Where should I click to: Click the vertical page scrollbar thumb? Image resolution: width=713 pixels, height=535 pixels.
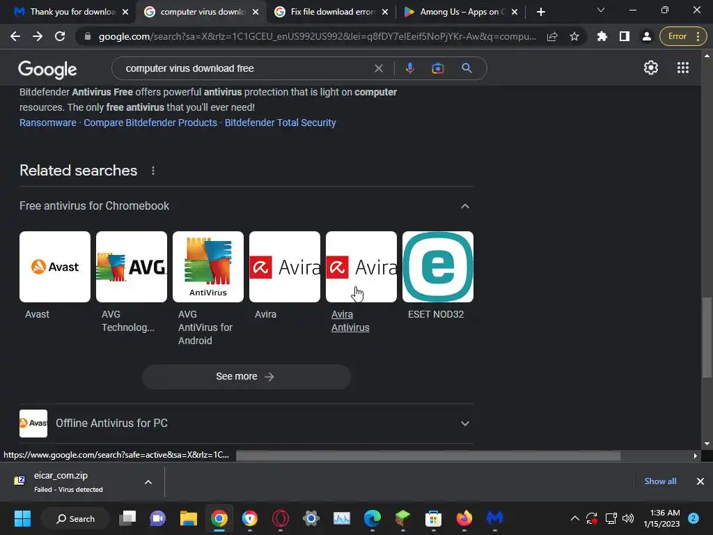pos(707,337)
